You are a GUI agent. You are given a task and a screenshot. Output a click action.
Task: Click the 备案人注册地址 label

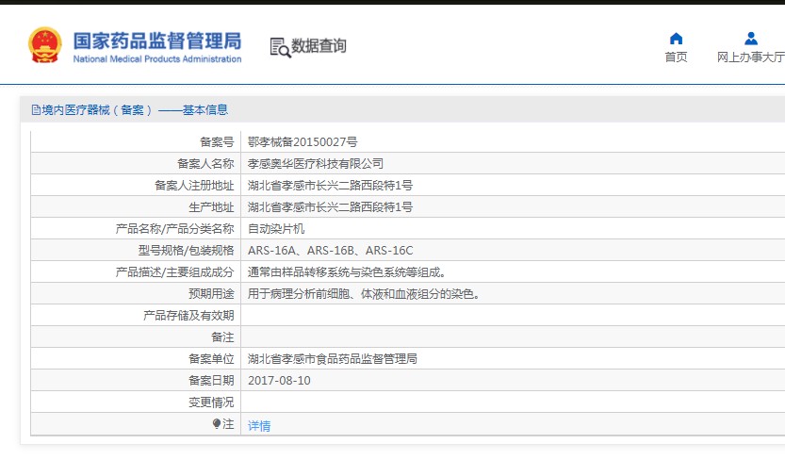coord(194,186)
